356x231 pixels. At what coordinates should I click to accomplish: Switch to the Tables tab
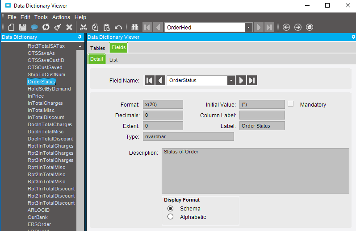[x=97, y=48]
